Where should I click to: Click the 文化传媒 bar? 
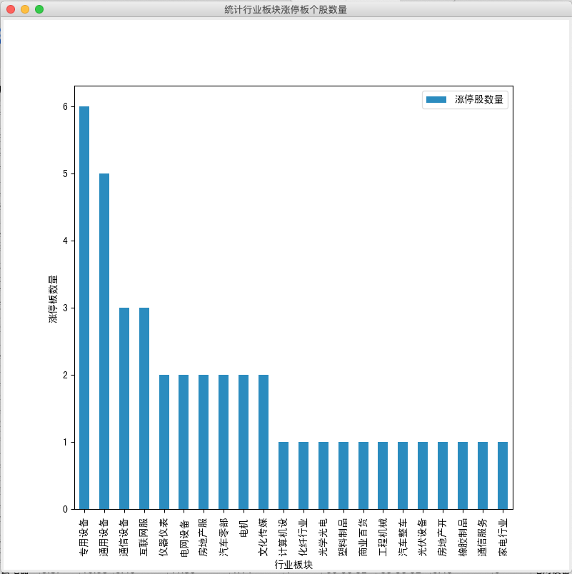pyautogui.click(x=264, y=442)
